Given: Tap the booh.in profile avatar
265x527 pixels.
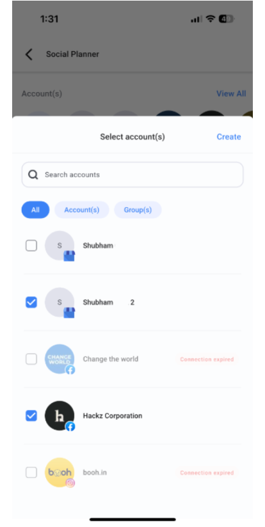Looking at the screenshot, I should [x=60, y=472].
